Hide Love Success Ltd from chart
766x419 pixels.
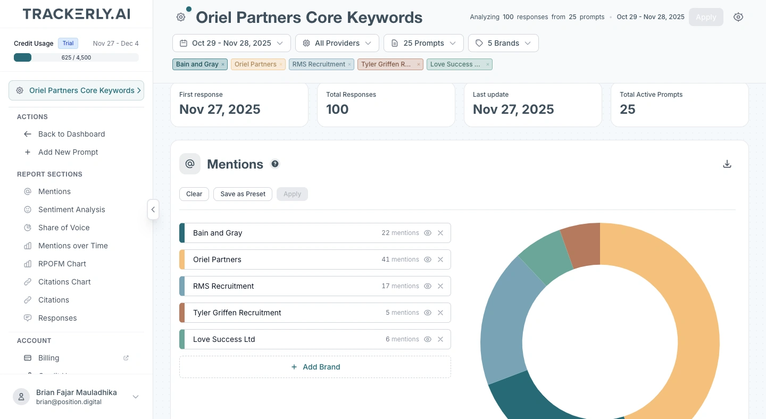pyautogui.click(x=427, y=339)
